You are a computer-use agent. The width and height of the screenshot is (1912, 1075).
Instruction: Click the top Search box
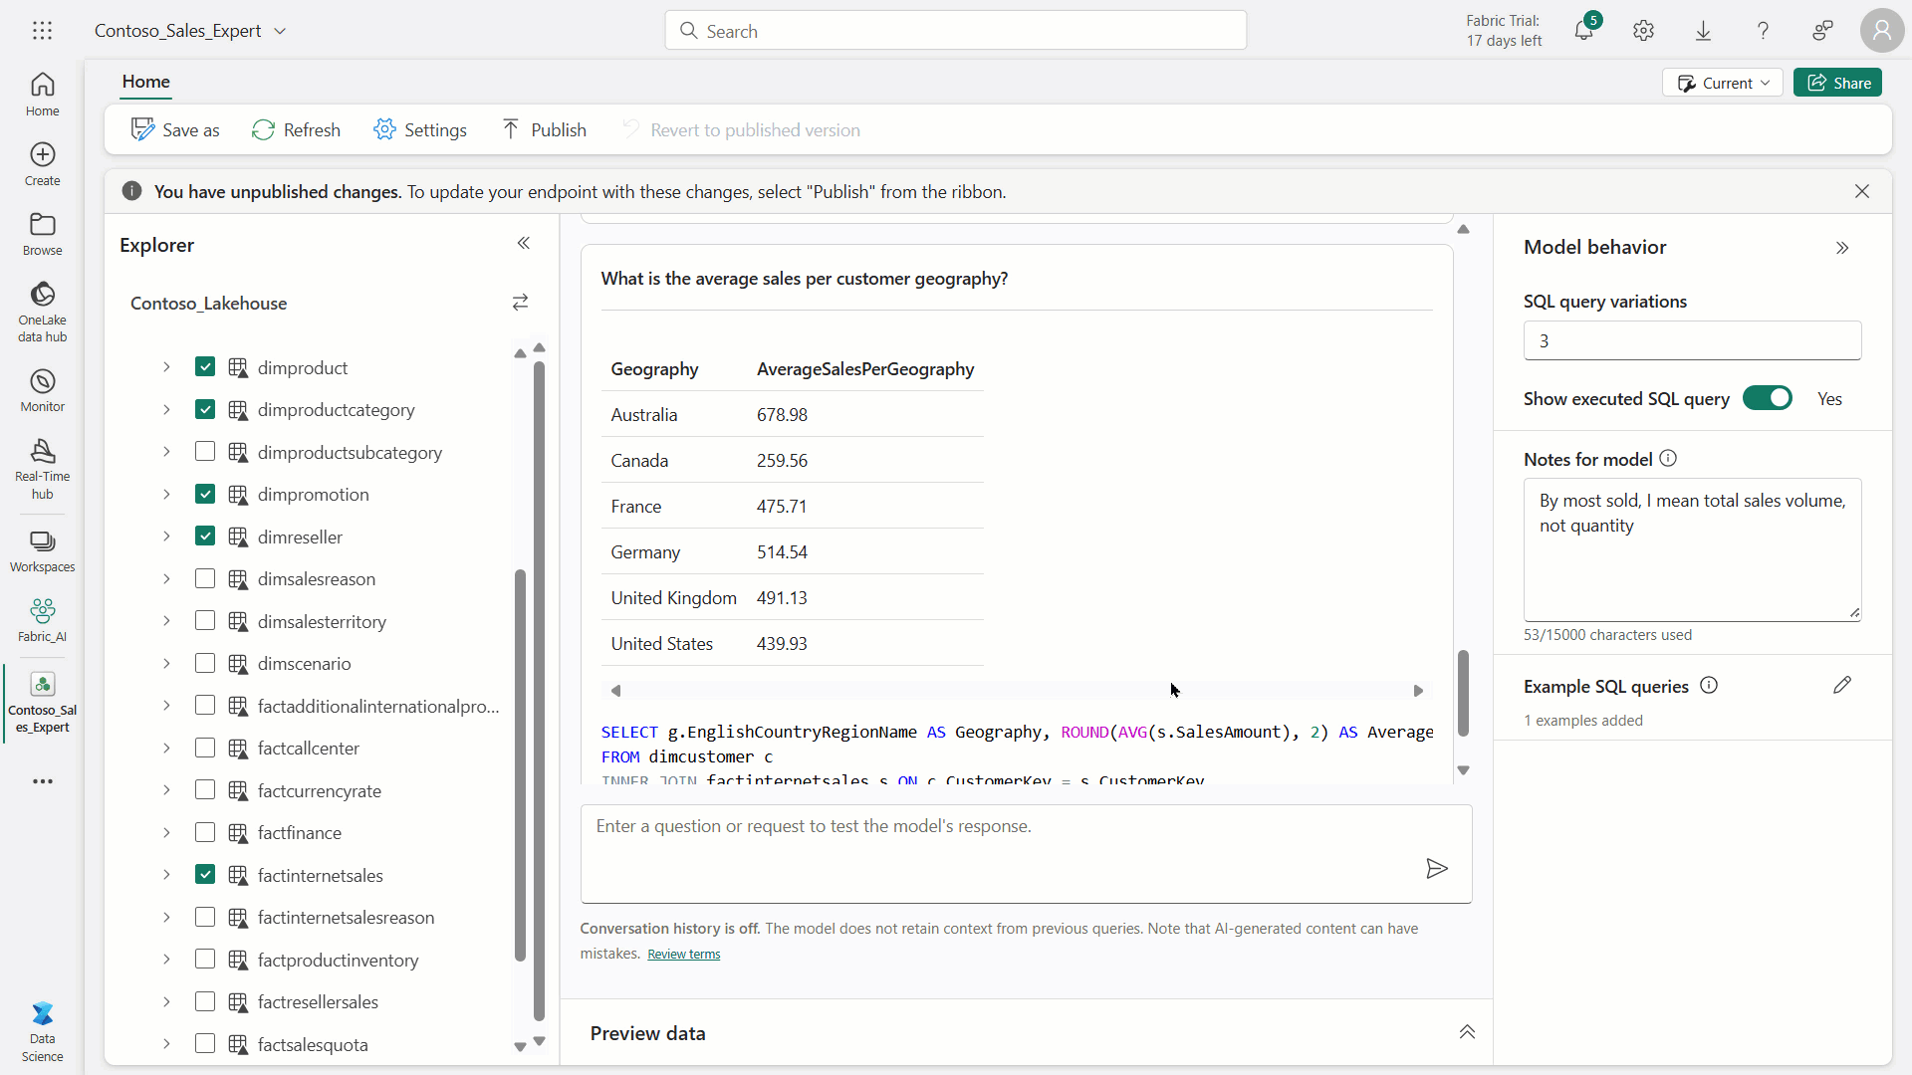coord(956,31)
